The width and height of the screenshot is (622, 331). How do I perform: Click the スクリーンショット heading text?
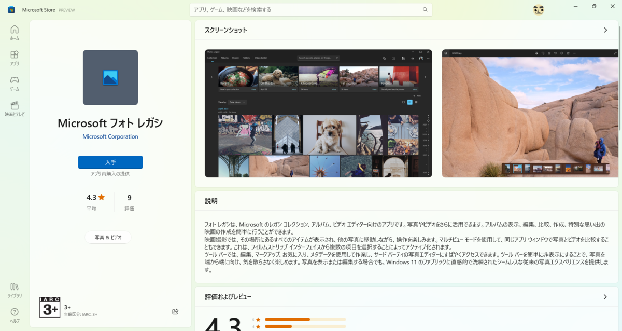click(x=226, y=30)
